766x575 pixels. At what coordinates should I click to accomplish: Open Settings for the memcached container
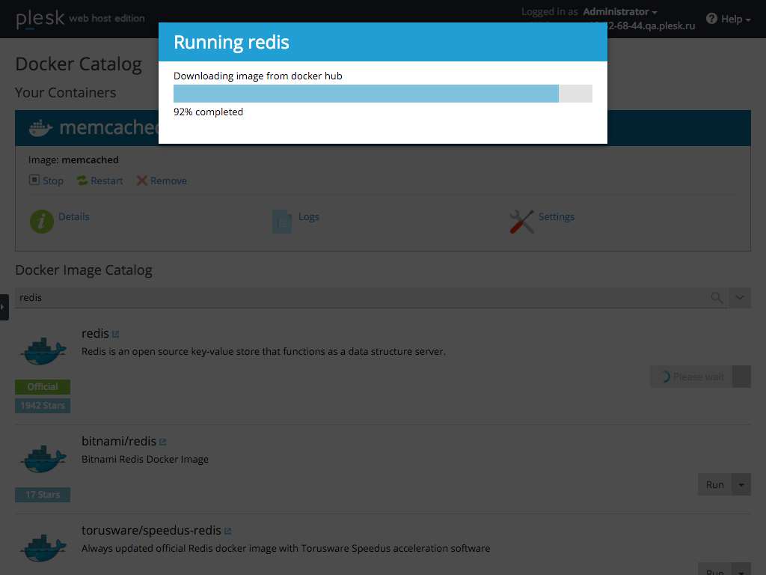point(556,216)
